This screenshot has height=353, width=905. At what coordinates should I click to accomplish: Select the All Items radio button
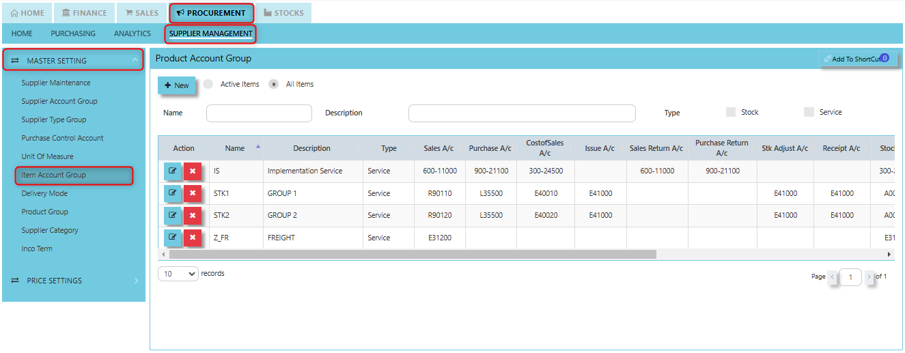coord(274,84)
